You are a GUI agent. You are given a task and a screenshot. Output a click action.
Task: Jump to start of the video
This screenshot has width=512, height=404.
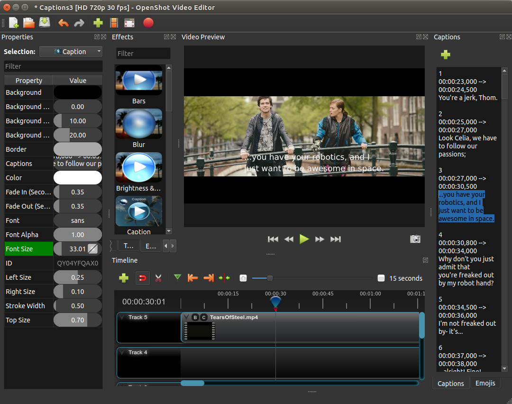point(273,239)
